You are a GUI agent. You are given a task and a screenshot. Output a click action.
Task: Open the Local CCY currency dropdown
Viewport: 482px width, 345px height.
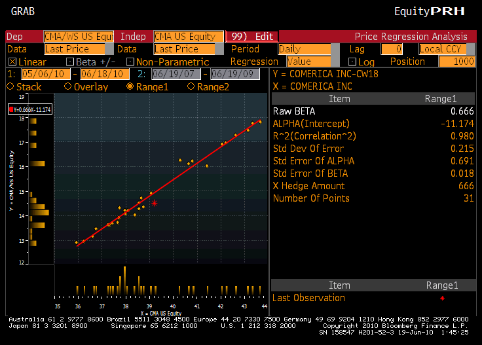pos(447,49)
